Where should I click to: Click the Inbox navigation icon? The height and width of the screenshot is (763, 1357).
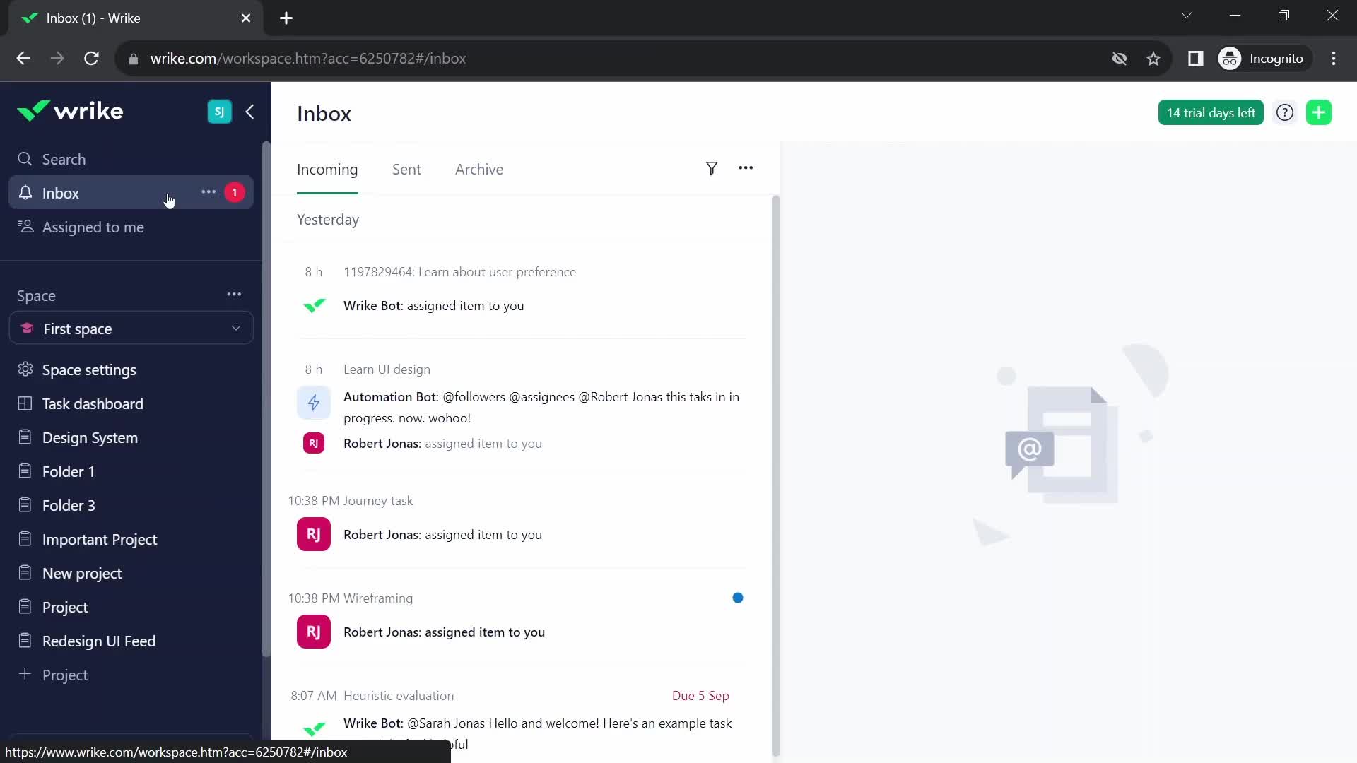[26, 193]
